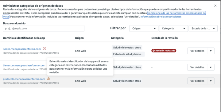Expand options arrow for bienestar.menopausiaenforma.com row
221x112 pixels.
click(211, 67)
